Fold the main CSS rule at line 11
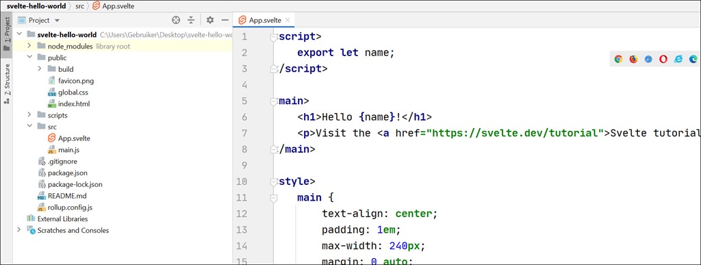701x265 pixels. click(274, 198)
